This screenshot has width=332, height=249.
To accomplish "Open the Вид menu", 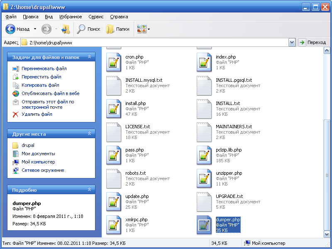I will (x=49, y=17).
